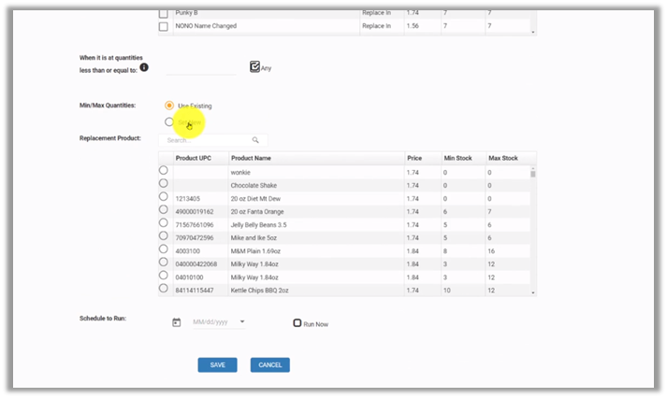Select the Use Existing radio button

tap(168, 106)
